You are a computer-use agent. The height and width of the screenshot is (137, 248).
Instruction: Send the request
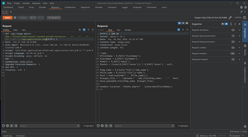(x=7, y=18)
